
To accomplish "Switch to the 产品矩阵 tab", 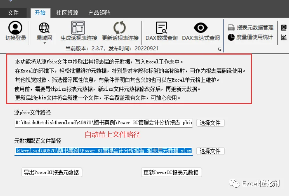I will 99,13.
